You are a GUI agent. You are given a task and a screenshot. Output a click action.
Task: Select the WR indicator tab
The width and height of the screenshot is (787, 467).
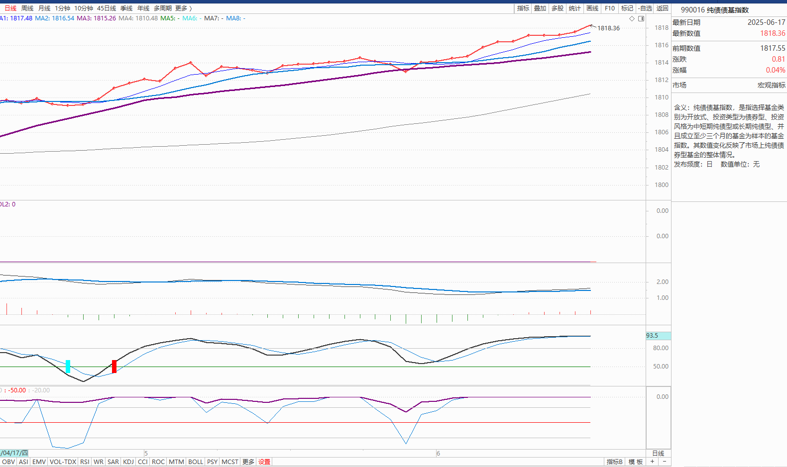pos(99,462)
